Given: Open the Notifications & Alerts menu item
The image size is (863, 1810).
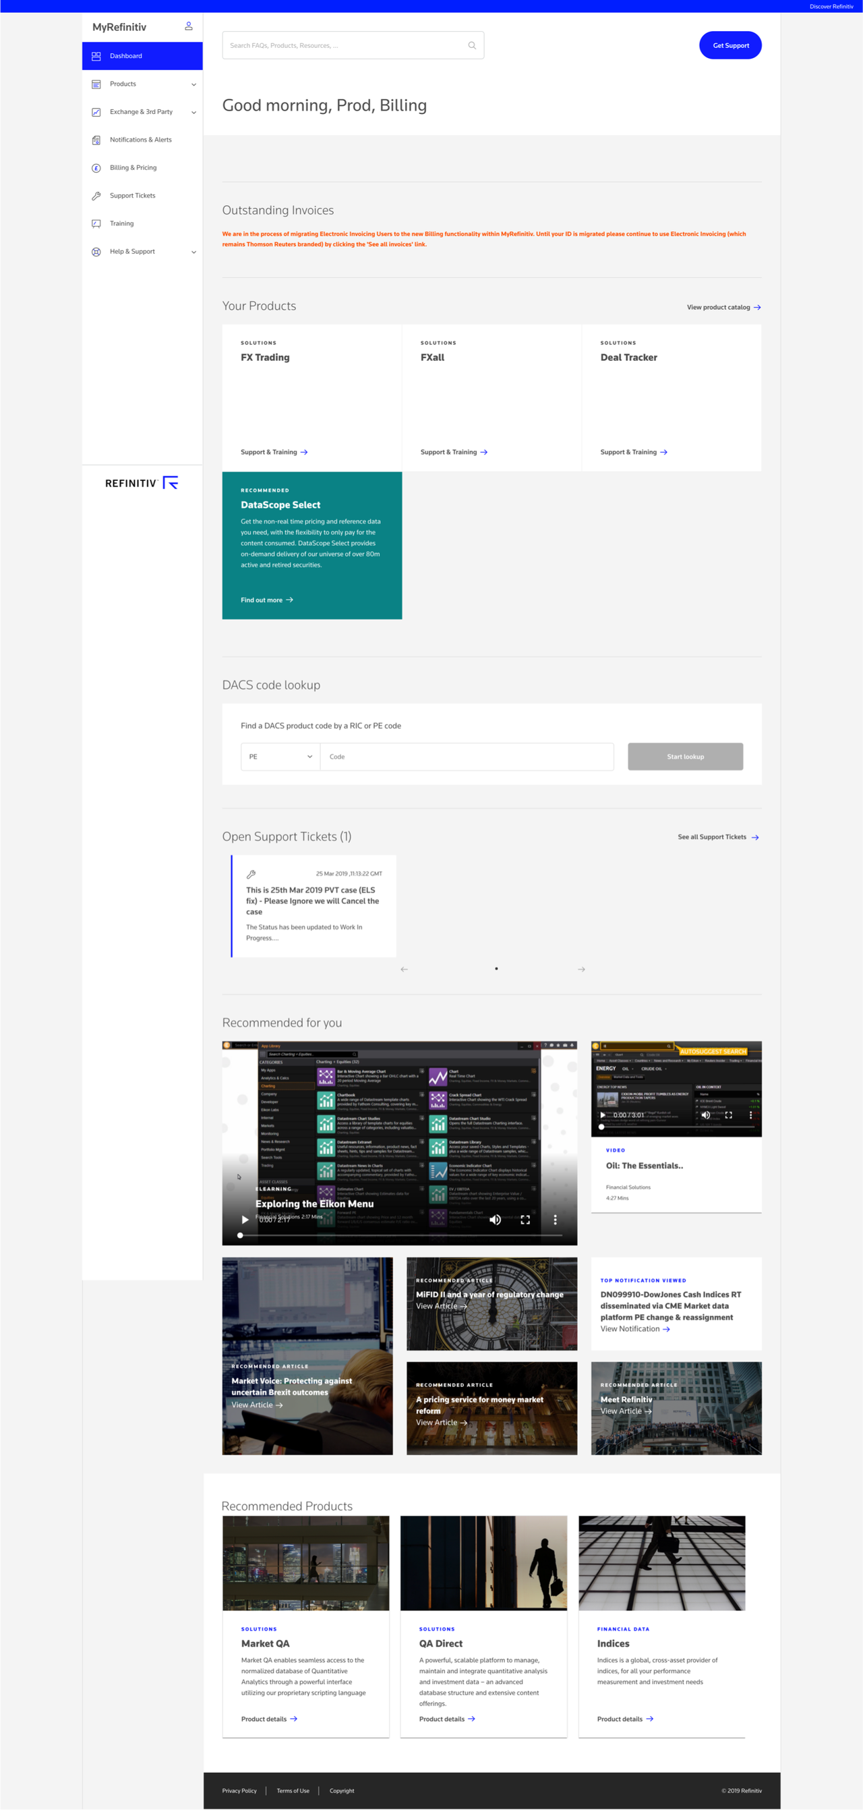Looking at the screenshot, I should pyautogui.click(x=142, y=140).
